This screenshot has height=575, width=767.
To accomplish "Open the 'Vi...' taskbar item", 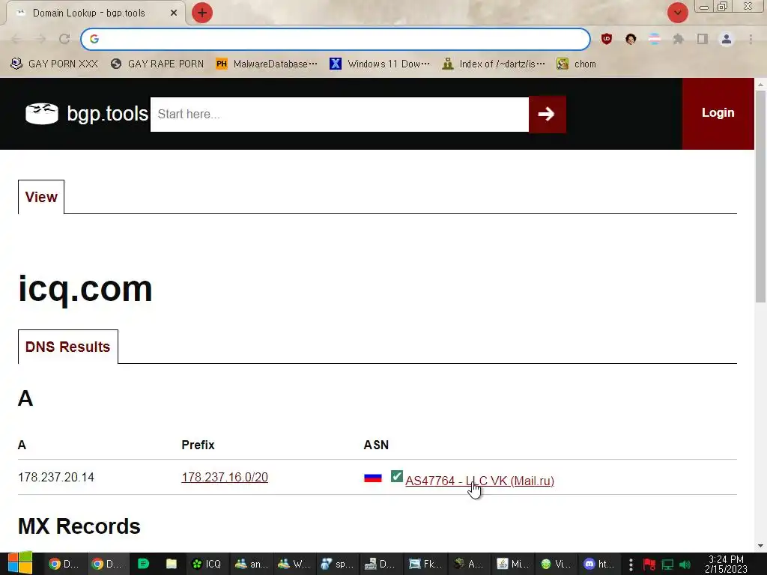I will [x=555, y=565].
